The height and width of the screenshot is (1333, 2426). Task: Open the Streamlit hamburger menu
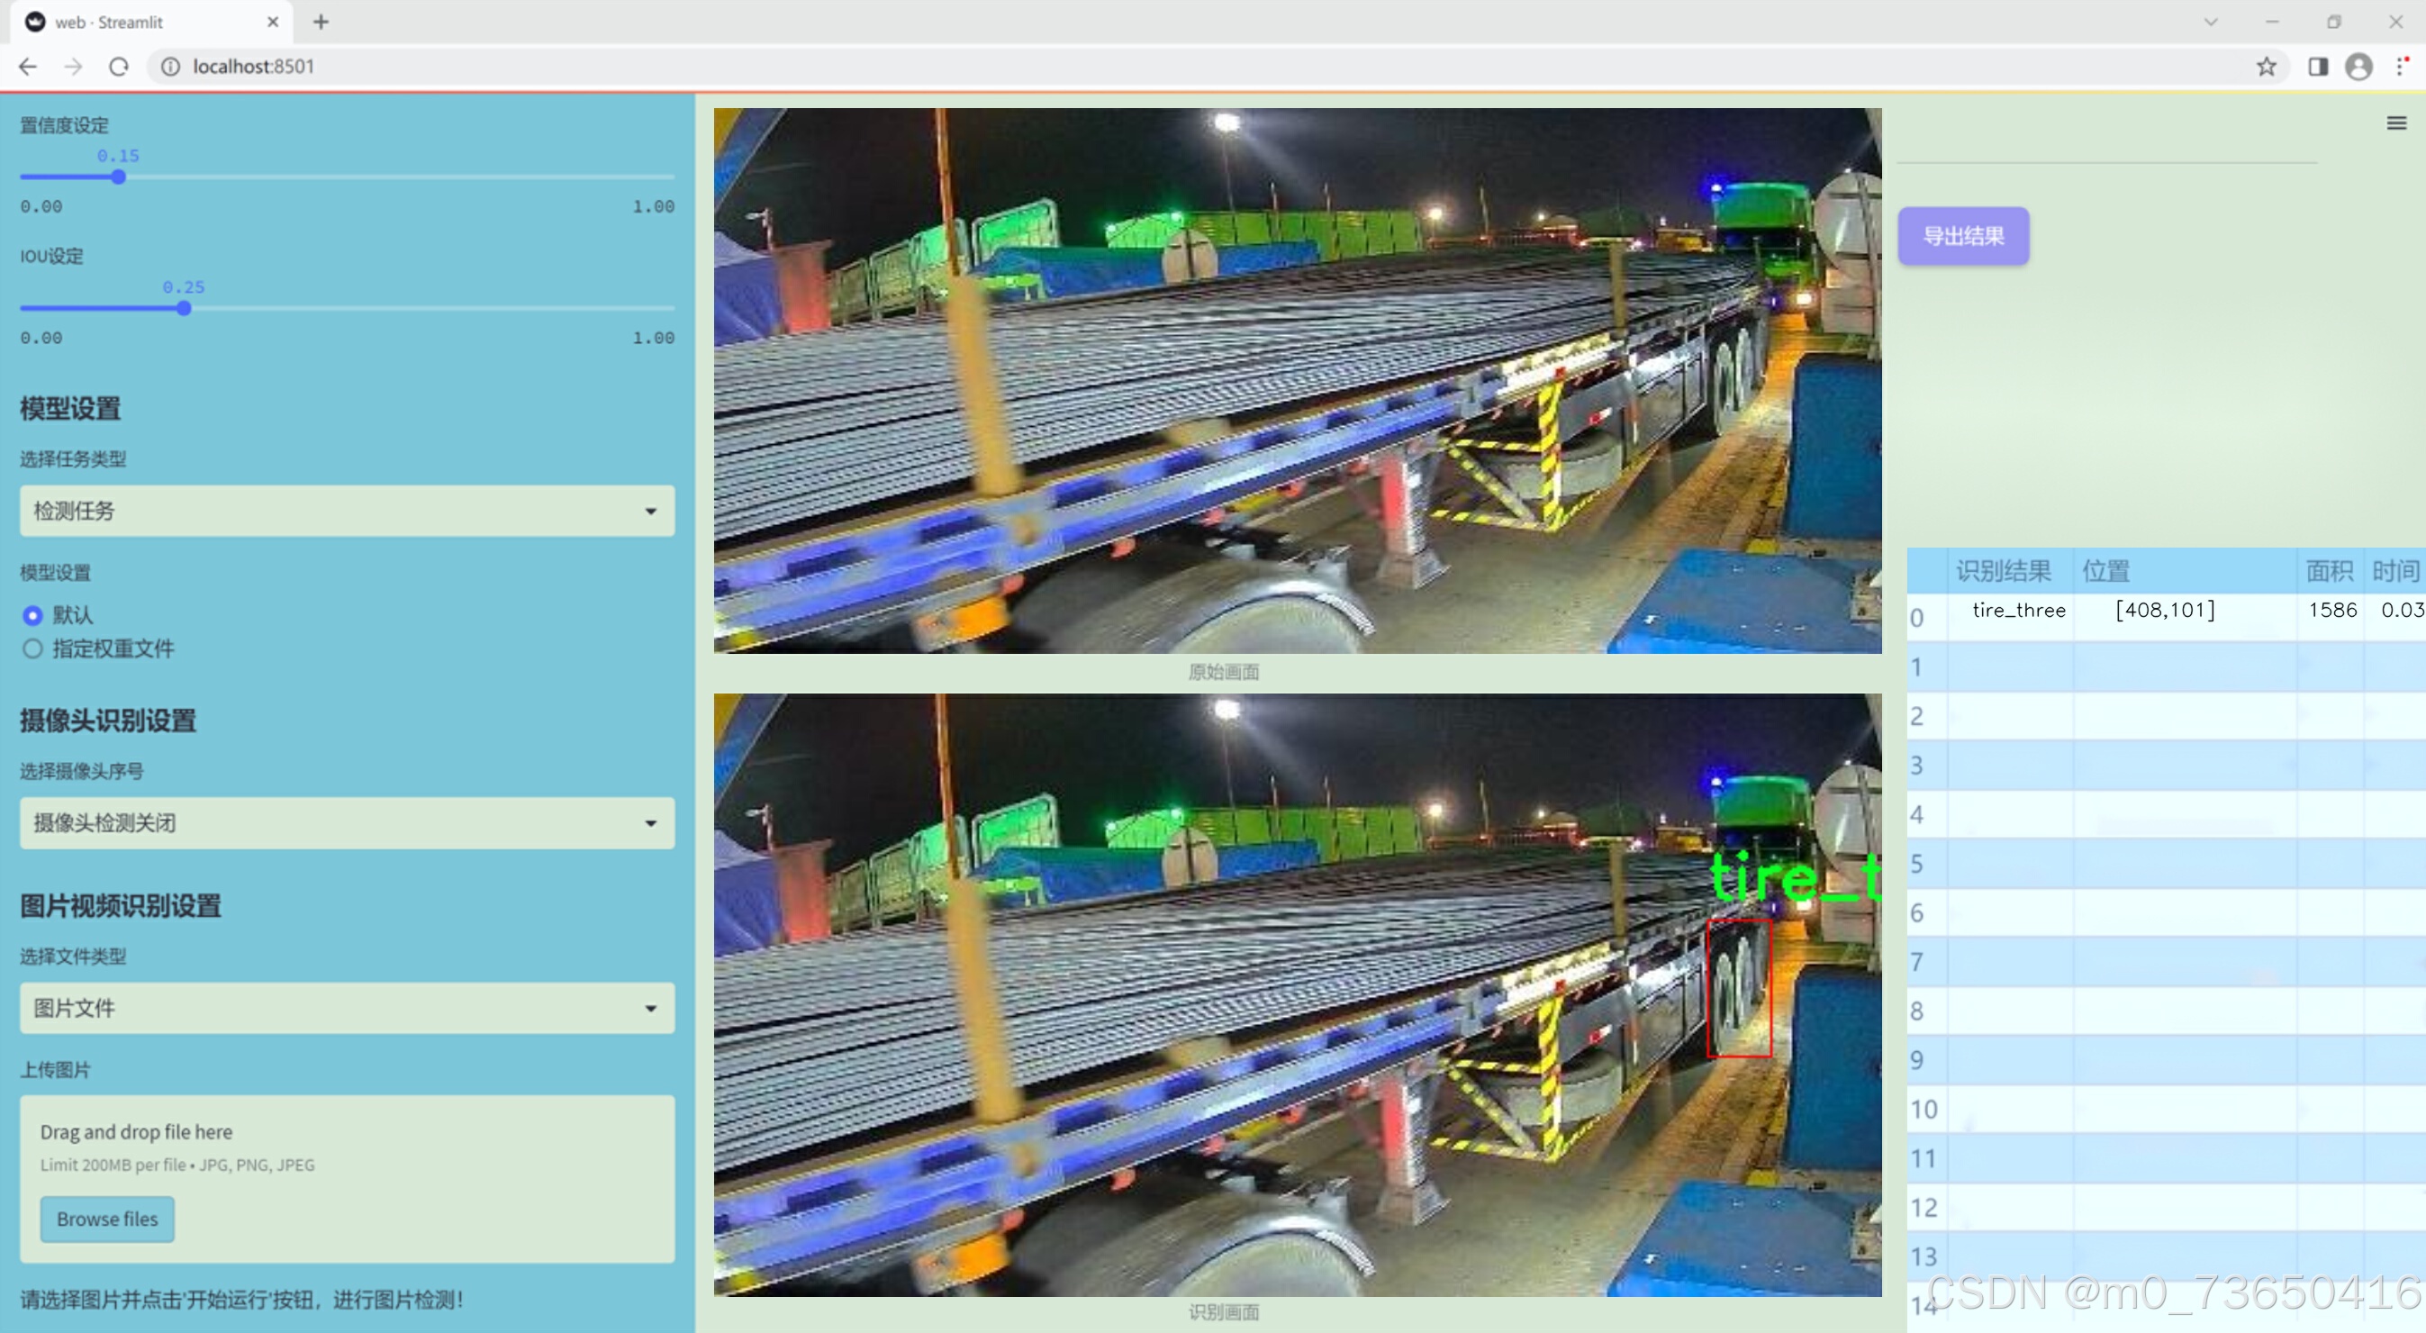2396,123
